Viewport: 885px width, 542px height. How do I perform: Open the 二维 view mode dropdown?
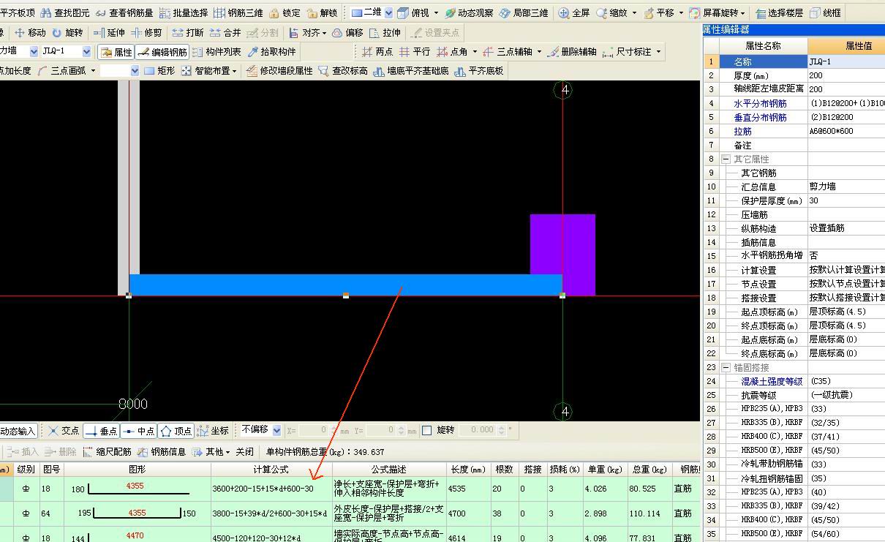388,13
